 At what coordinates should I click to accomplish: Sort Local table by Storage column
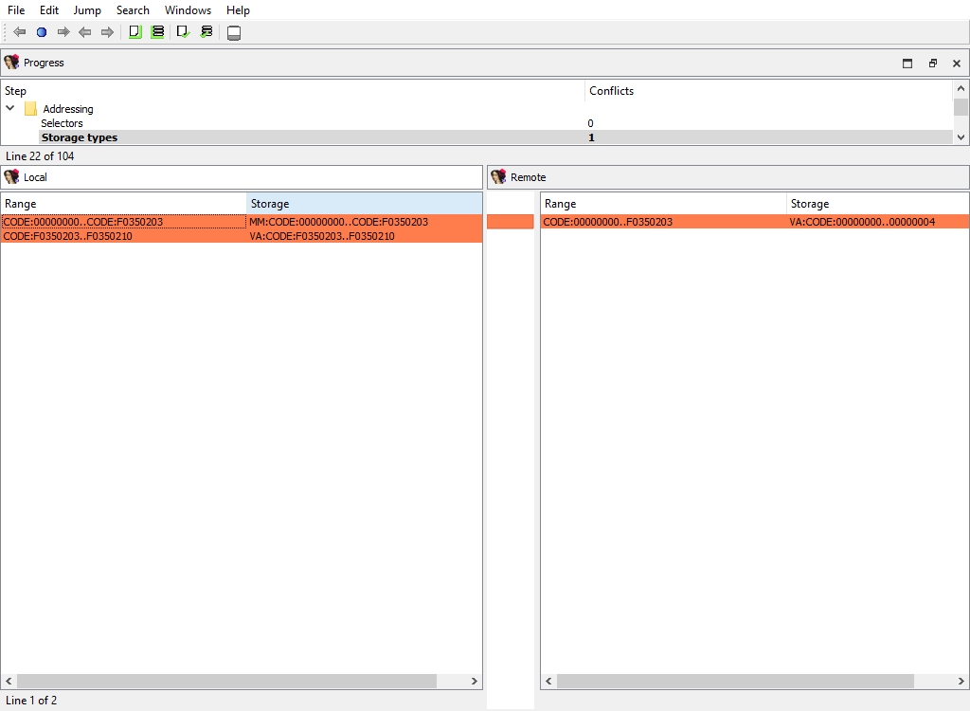click(x=364, y=204)
